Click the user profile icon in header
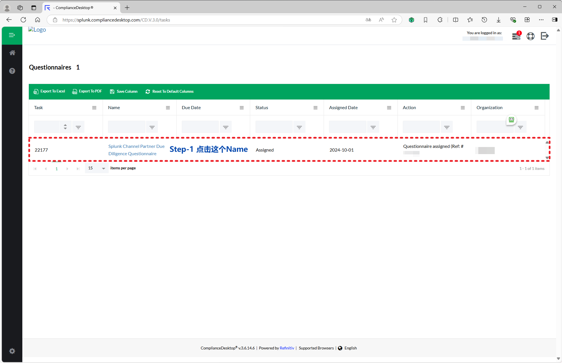 pyautogui.click(x=531, y=36)
